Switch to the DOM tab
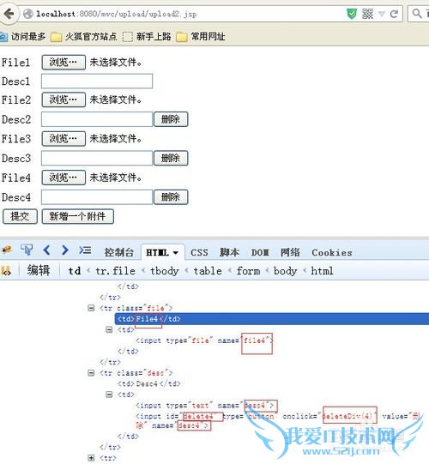 tap(260, 252)
